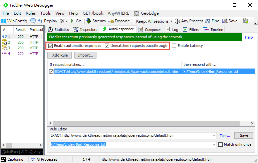Open the AutoResponder Help link
Screen dimensions: 258x163
click(249, 37)
